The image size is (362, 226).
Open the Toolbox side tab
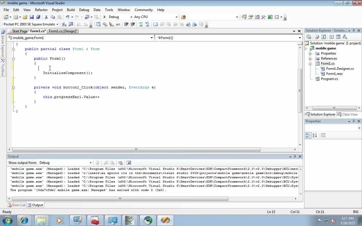(3, 67)
